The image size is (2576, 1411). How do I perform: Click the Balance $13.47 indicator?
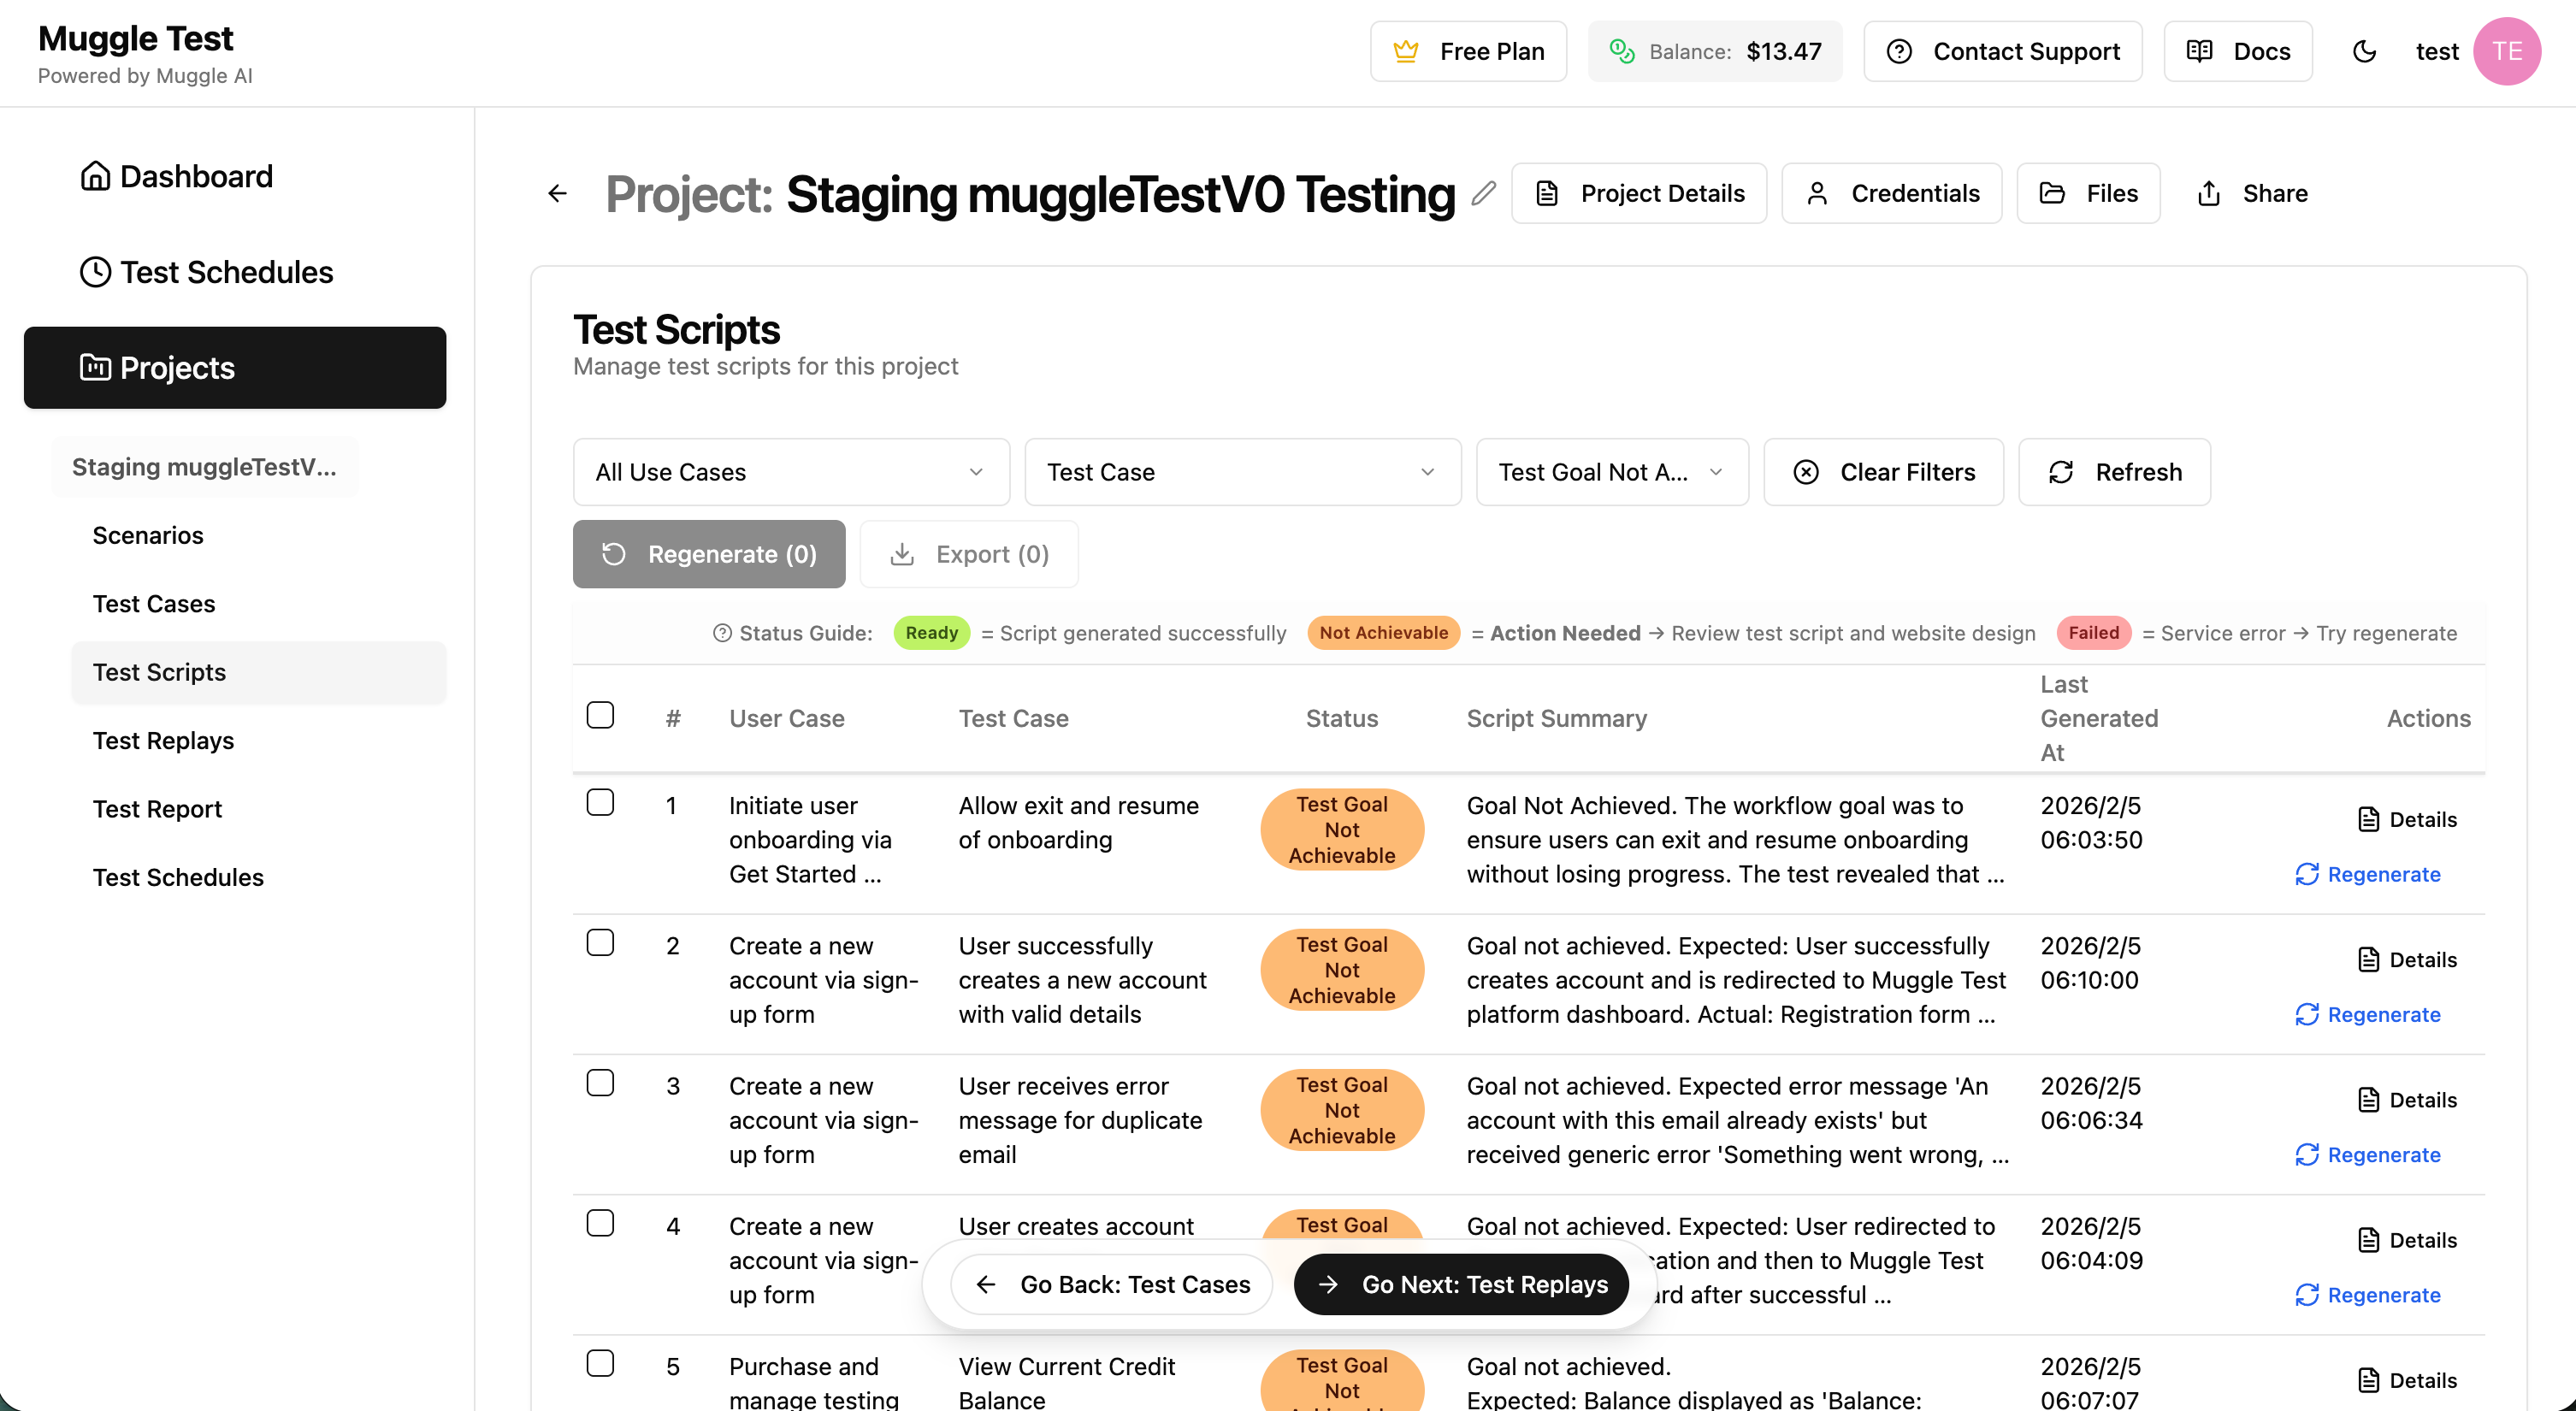pos(1714,51)
